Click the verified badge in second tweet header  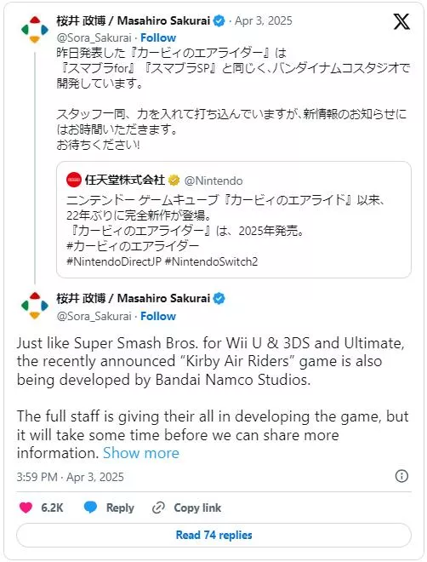click(x=219, y=298)
